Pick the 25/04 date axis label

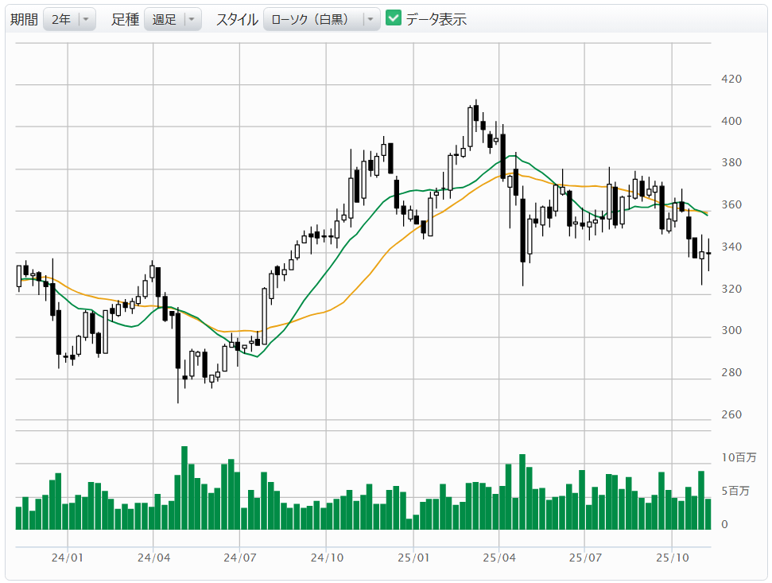point(499,558)
